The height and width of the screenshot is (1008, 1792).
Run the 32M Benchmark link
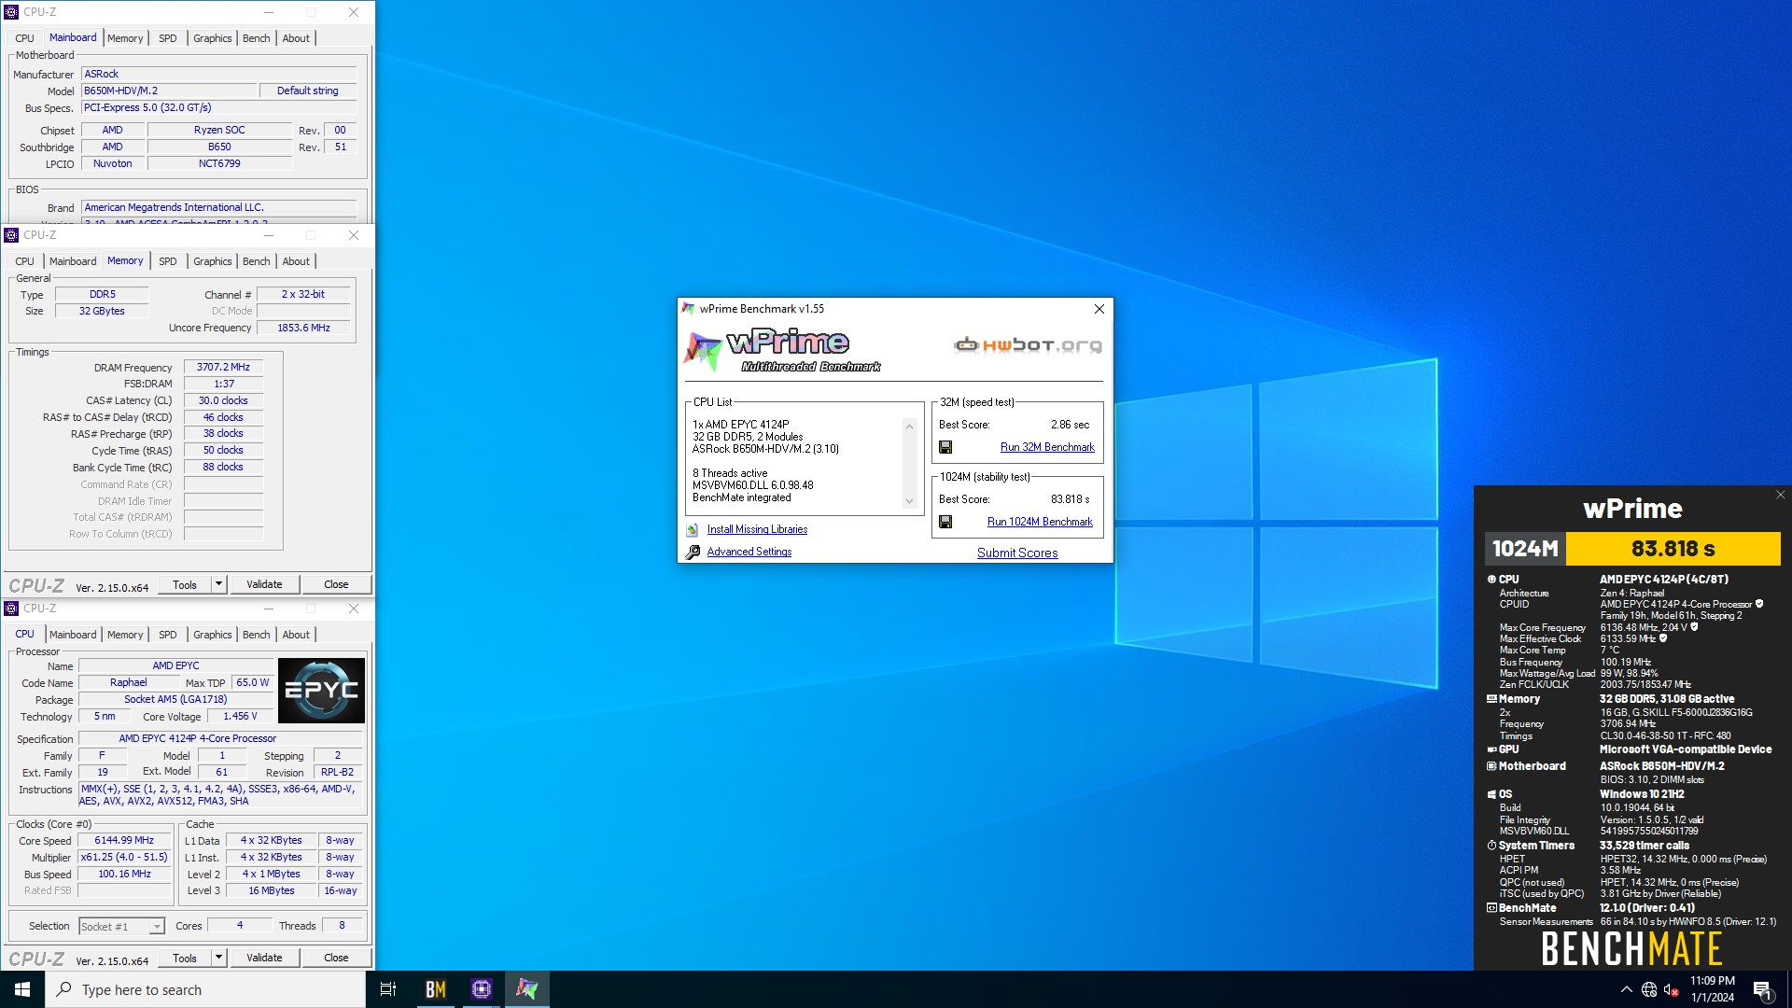point(1047,447)
